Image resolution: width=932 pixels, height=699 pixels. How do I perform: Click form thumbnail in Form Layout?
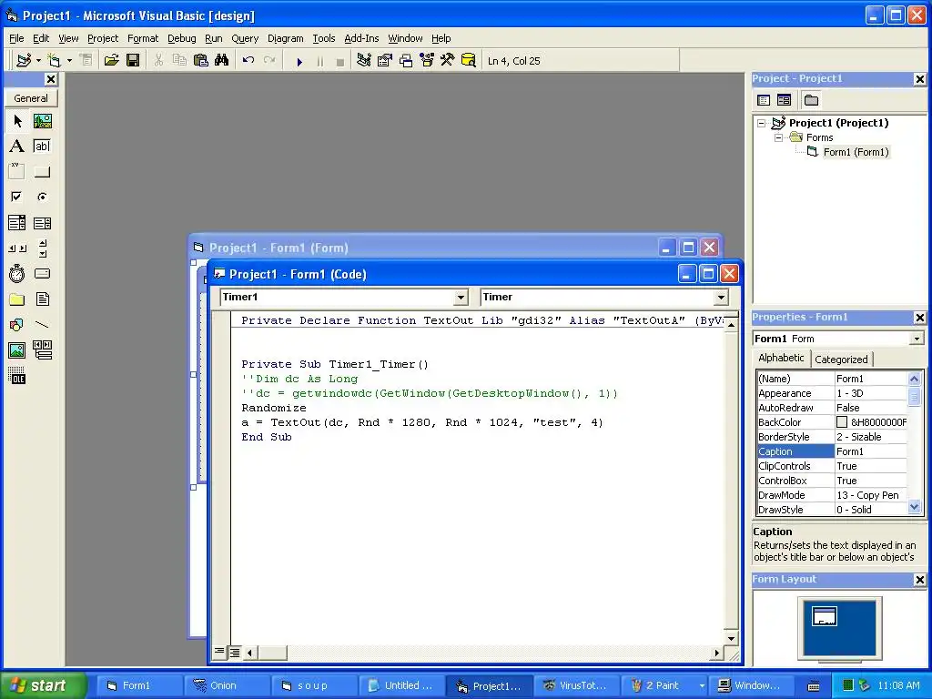tap(825, 616)
